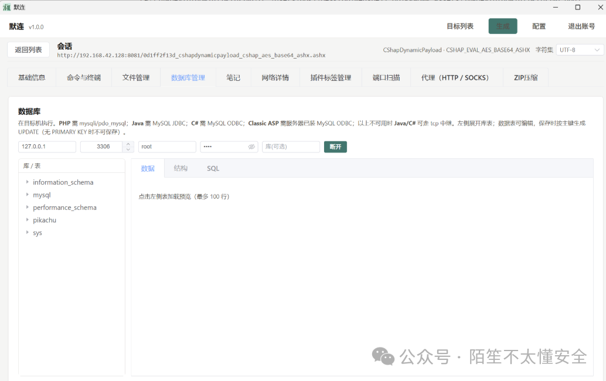Expand the pikachu database node
This screenshot has height=381, width=606.
click(27, 219)
